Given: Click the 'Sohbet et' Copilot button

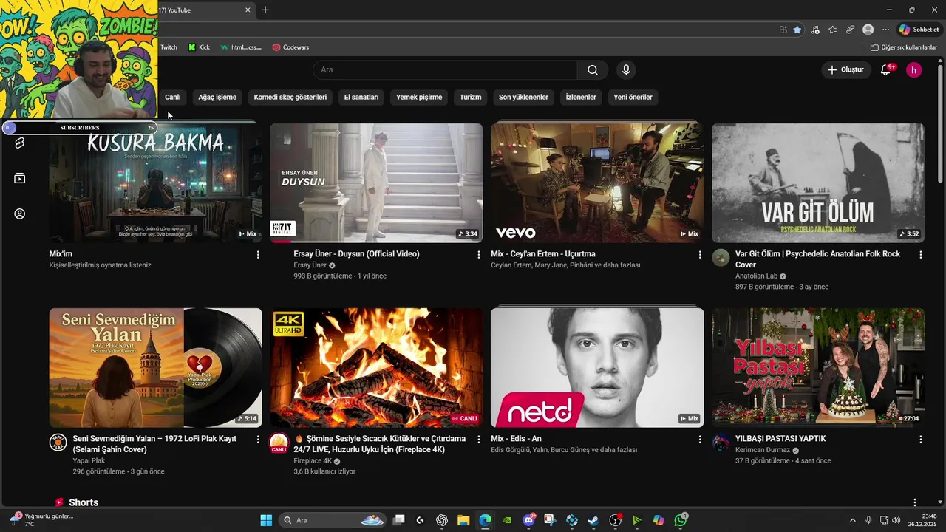Looking at the screenshot, I should 919,30.
